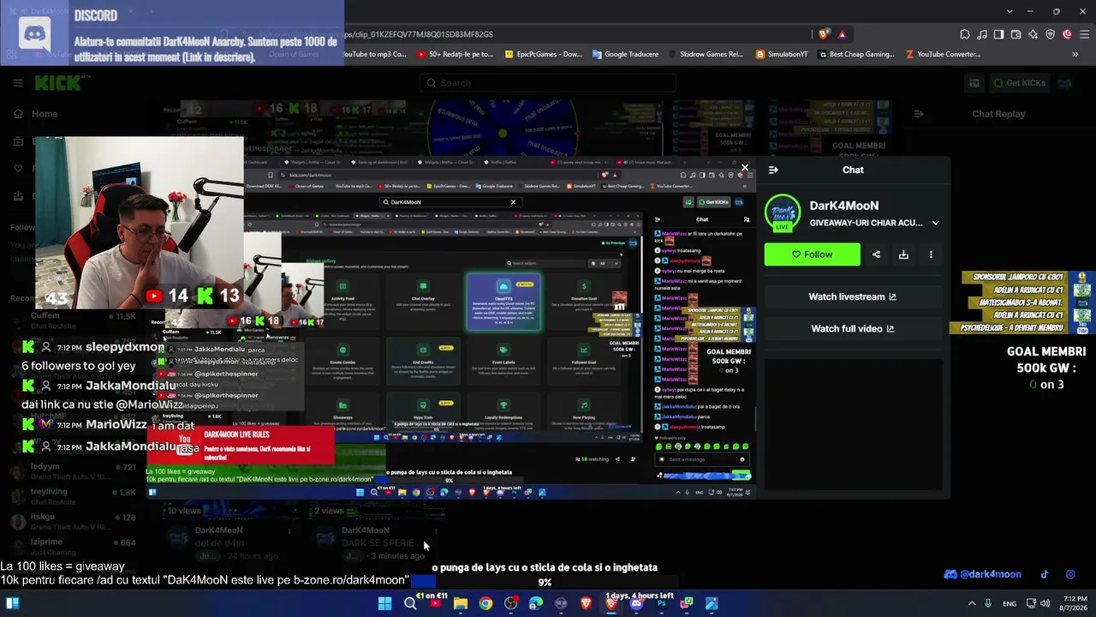This screenshot has height=617, width=1096.
Task: Open the 50+ Redați-le pe to... bookmark
Action: 456,54
